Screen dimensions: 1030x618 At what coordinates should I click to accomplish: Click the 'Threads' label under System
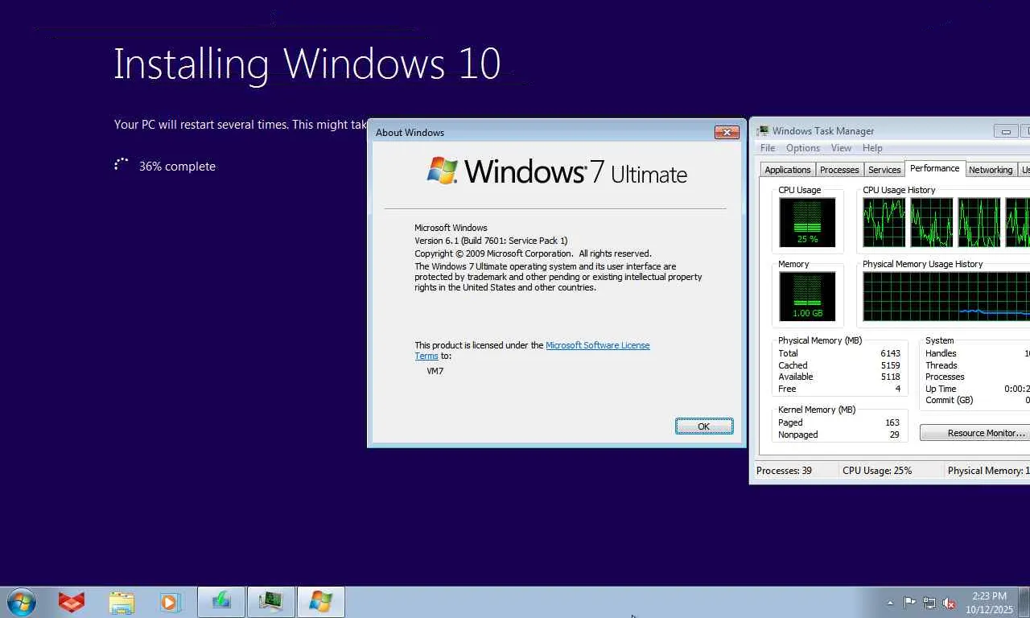click(x=941, y=365)
